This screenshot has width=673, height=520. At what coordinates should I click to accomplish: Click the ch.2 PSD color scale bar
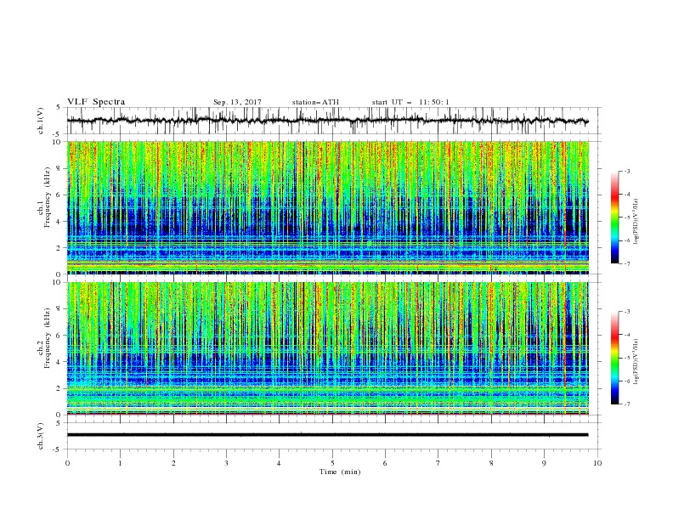coord(614,358)
